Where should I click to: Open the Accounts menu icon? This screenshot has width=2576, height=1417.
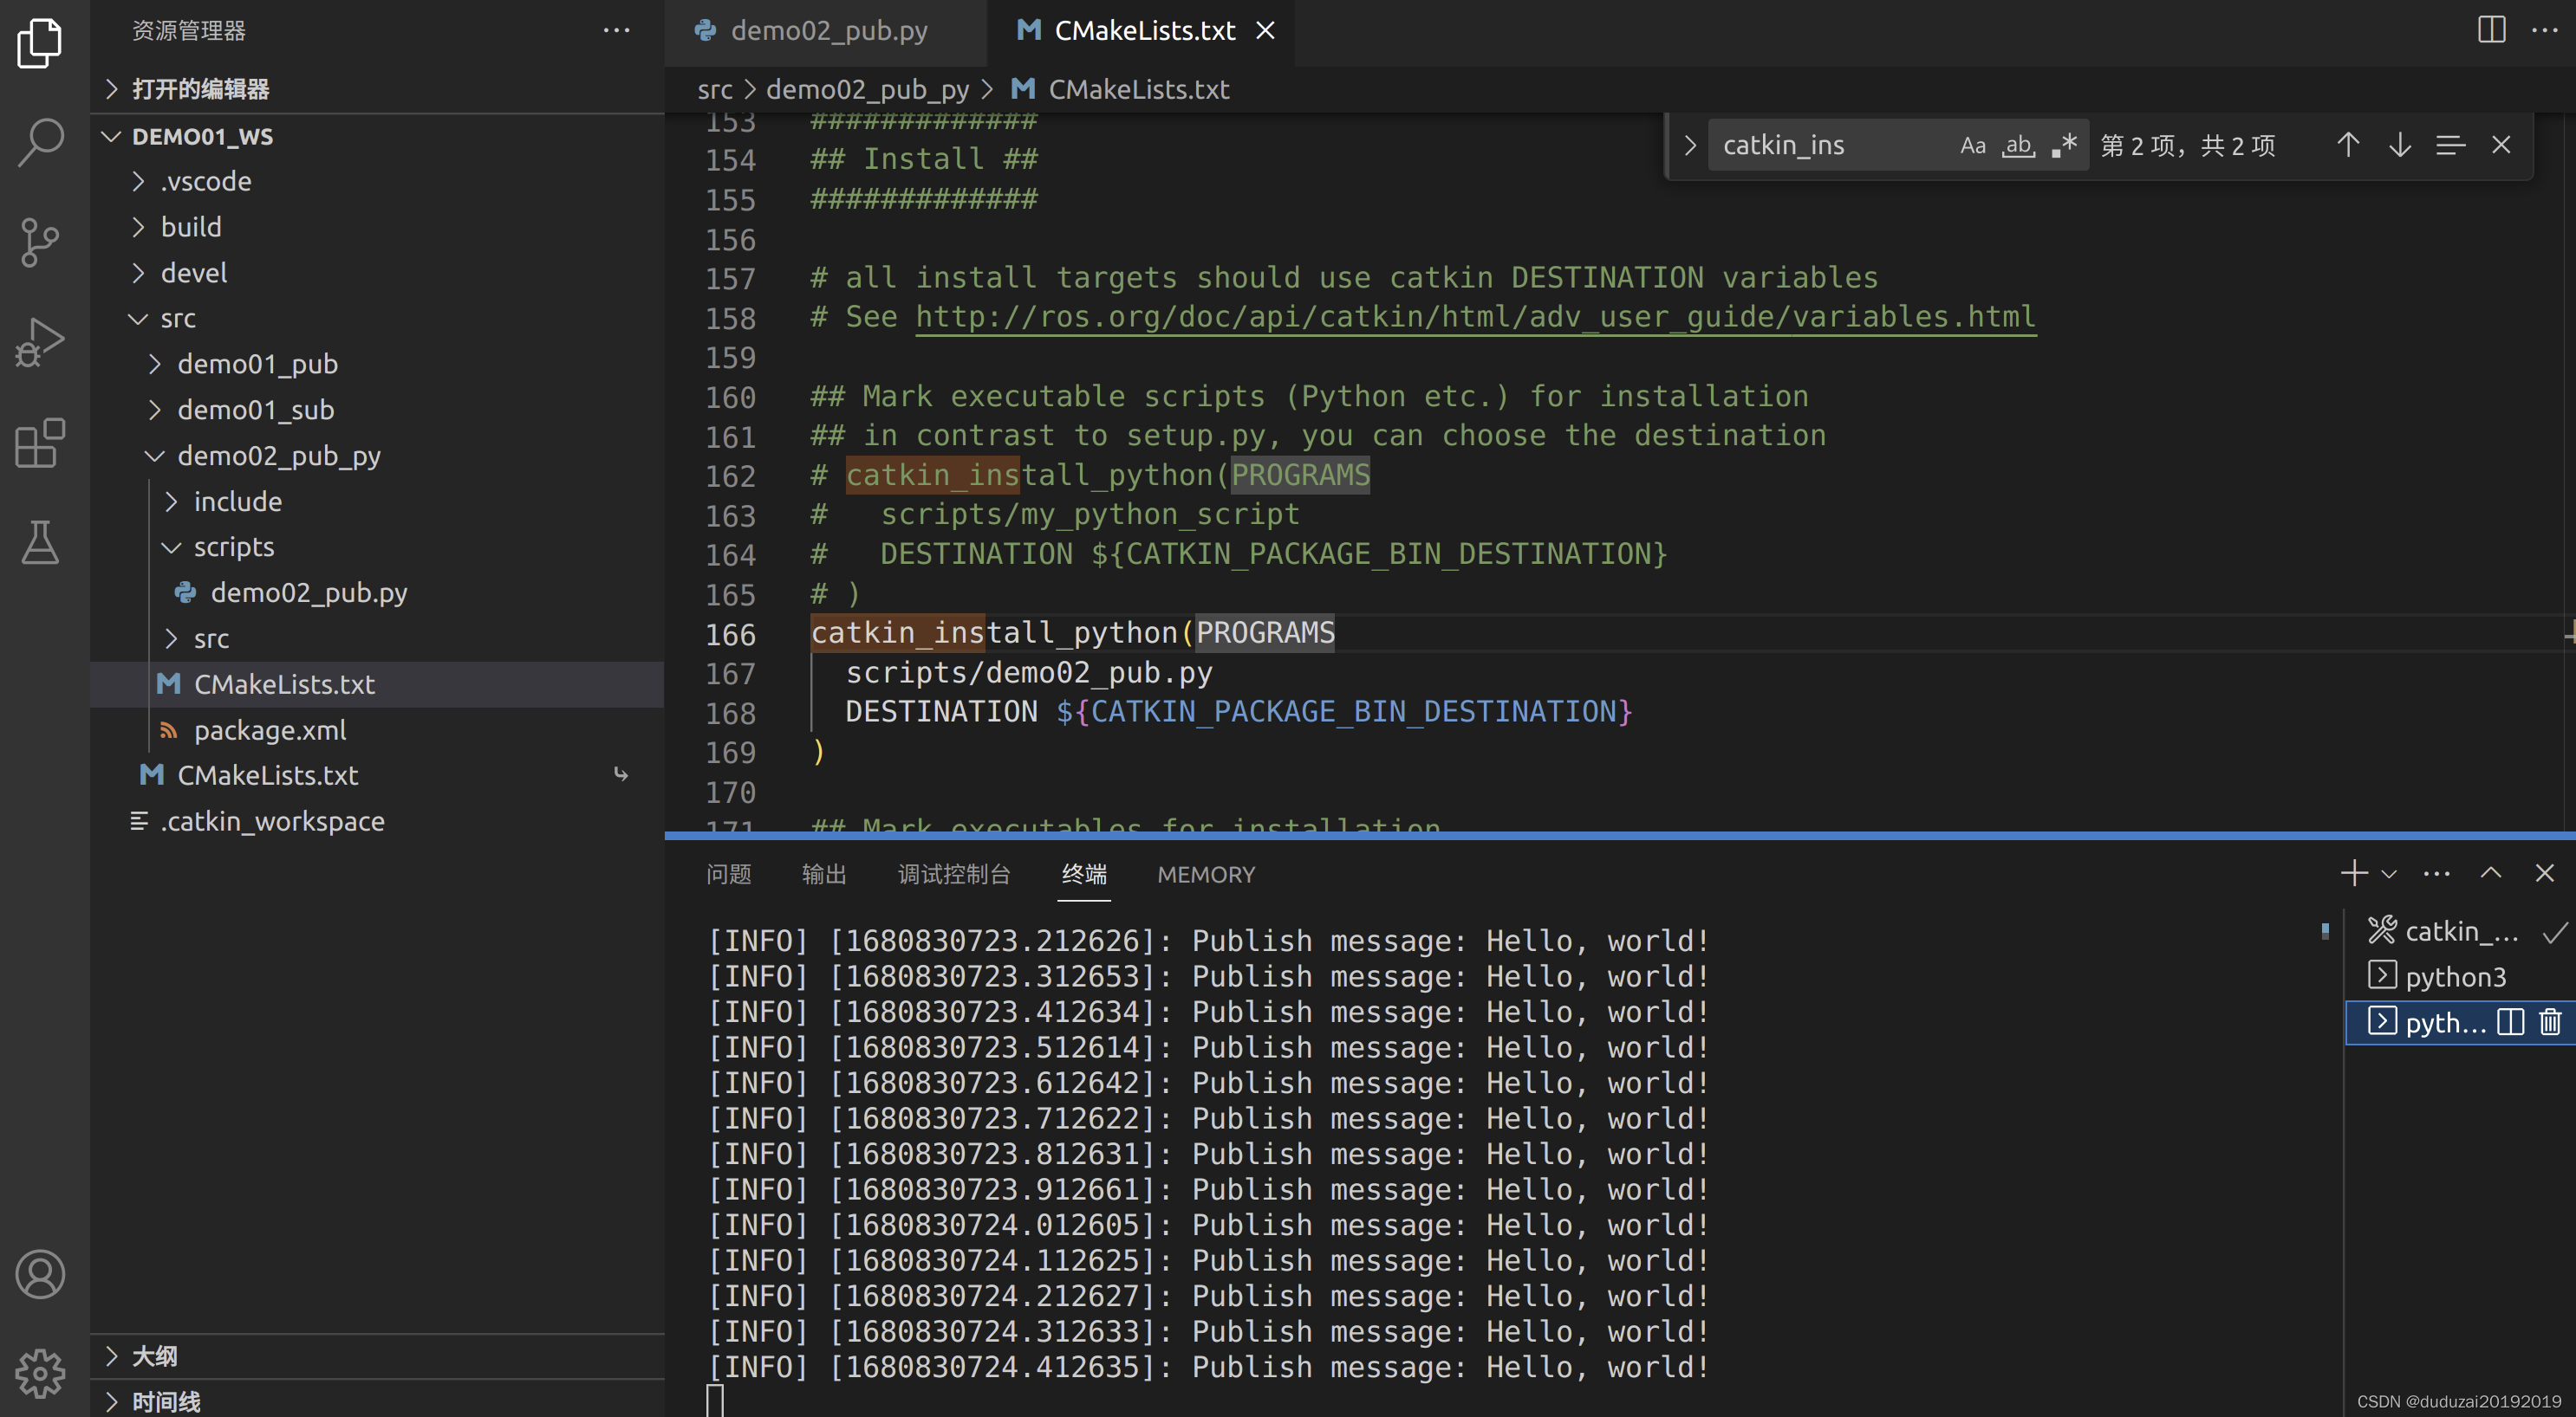pyautogui.click(x=40, y=1274)
